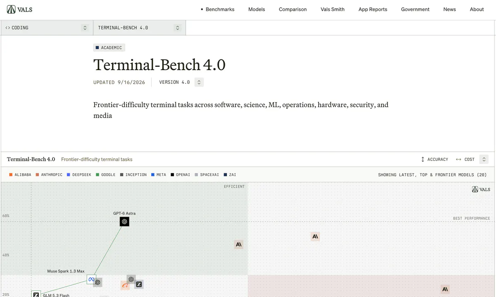Screen dimensions: 496x297
Task: Click the orange Alibaba legend swatch
Action: [11, 175]
